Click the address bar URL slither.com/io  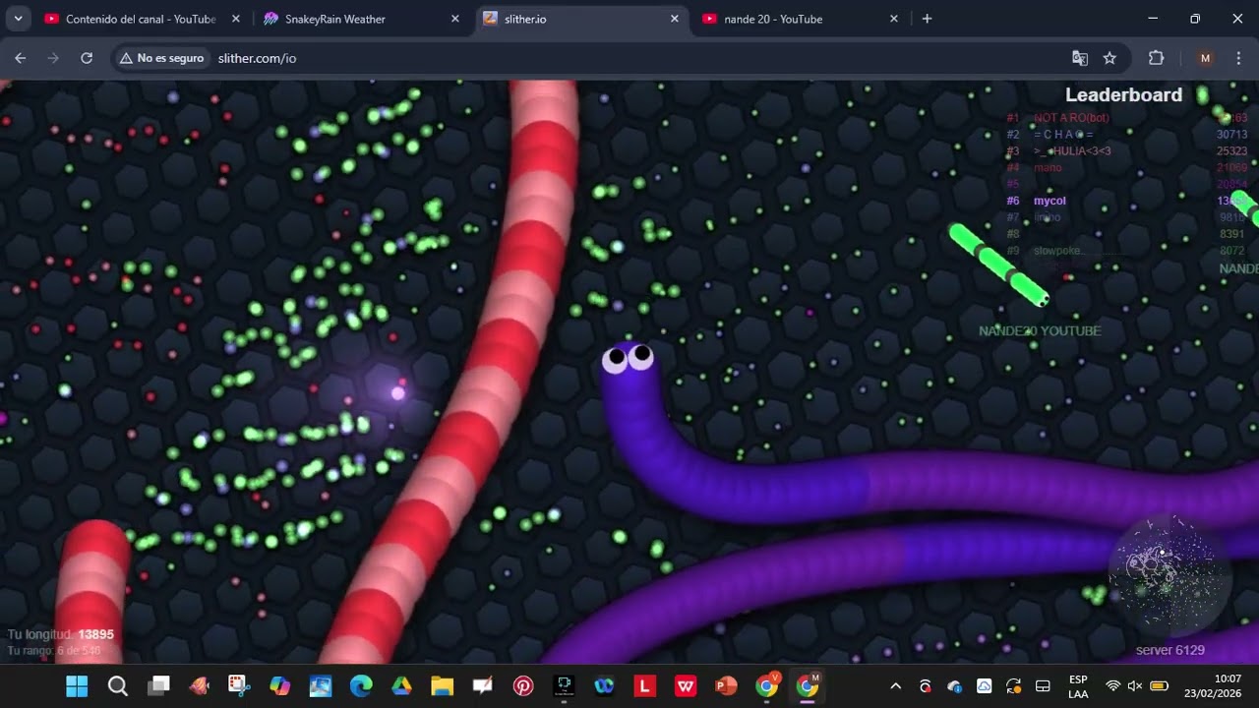click(x=257, y=58)
